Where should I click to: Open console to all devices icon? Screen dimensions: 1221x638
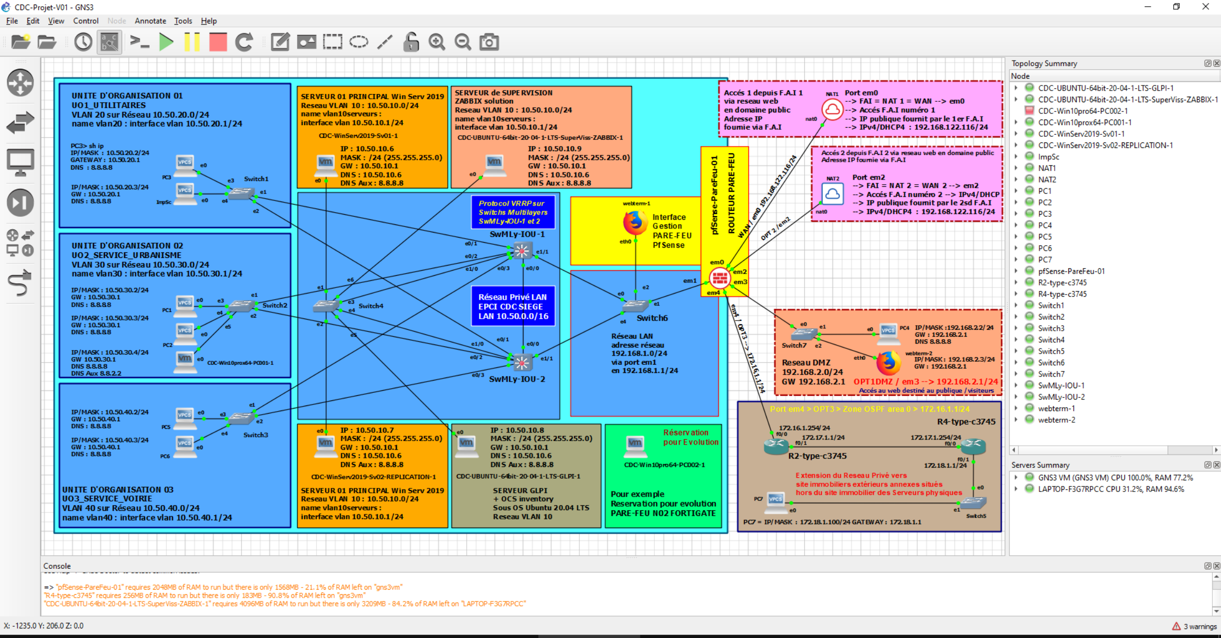(x=139, y=42)
